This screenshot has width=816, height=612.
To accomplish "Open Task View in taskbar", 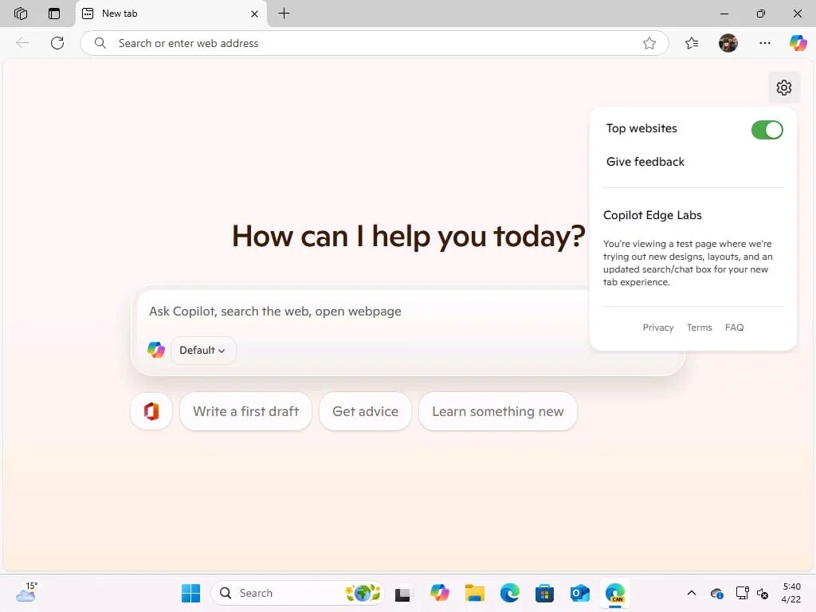I will point(404,593).
